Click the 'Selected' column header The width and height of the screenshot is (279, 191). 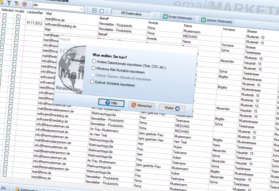pyautogui.click(x=7, y=10)
